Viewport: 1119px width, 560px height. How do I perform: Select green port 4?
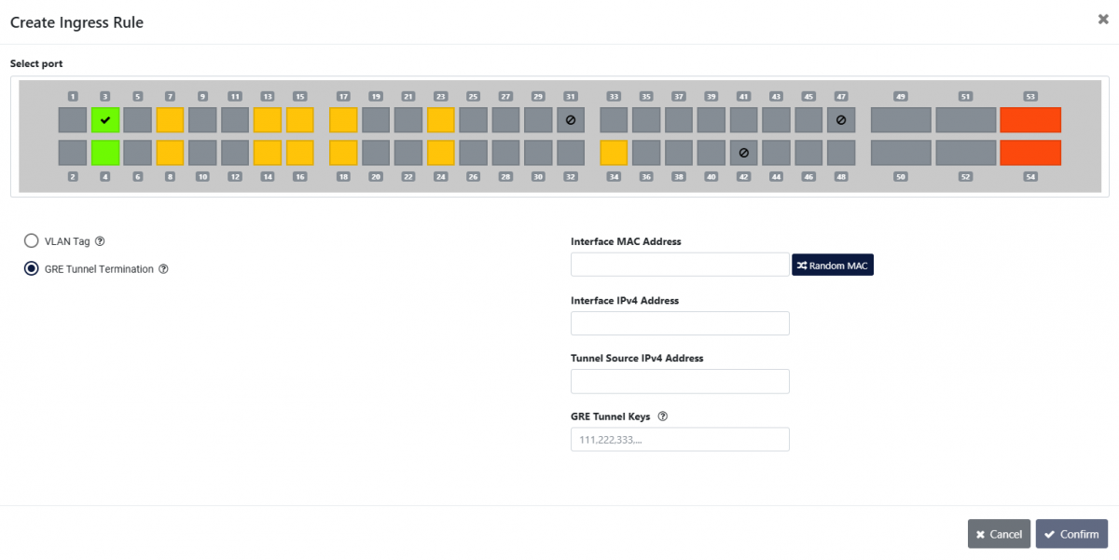tap(105, 153)
